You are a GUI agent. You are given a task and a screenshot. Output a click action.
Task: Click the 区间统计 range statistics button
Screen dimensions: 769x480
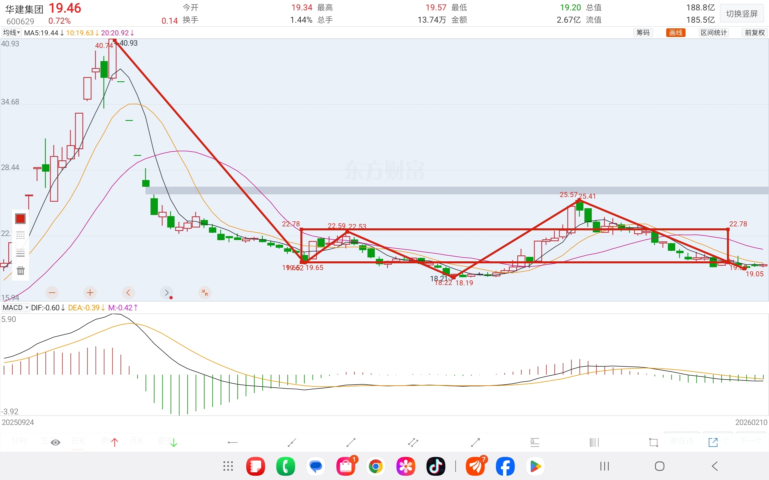[714, 33]
